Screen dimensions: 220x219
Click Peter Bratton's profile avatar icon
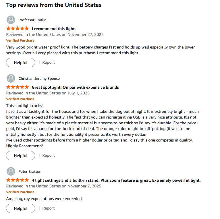[x=11, y=171]
